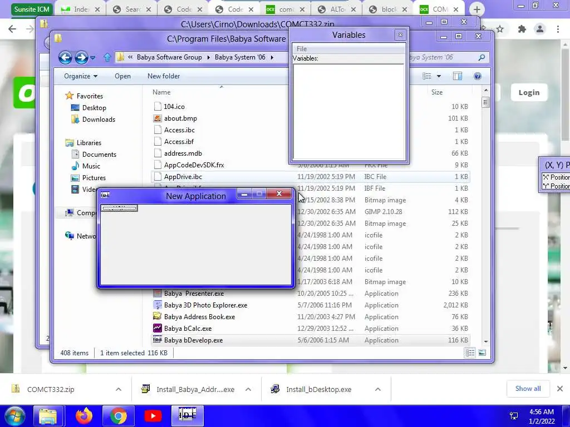Screen dimensions: 570x427
Task: Open a new Chrome tab
Action: (477, 9)
